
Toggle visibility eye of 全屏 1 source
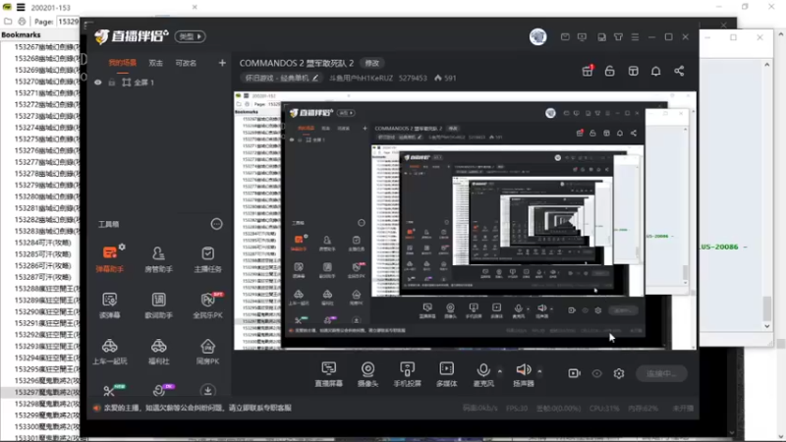tap(97, 83)
